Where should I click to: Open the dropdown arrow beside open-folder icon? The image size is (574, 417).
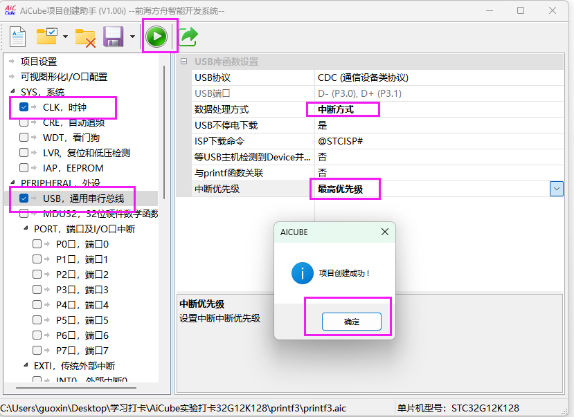point(65,37)
